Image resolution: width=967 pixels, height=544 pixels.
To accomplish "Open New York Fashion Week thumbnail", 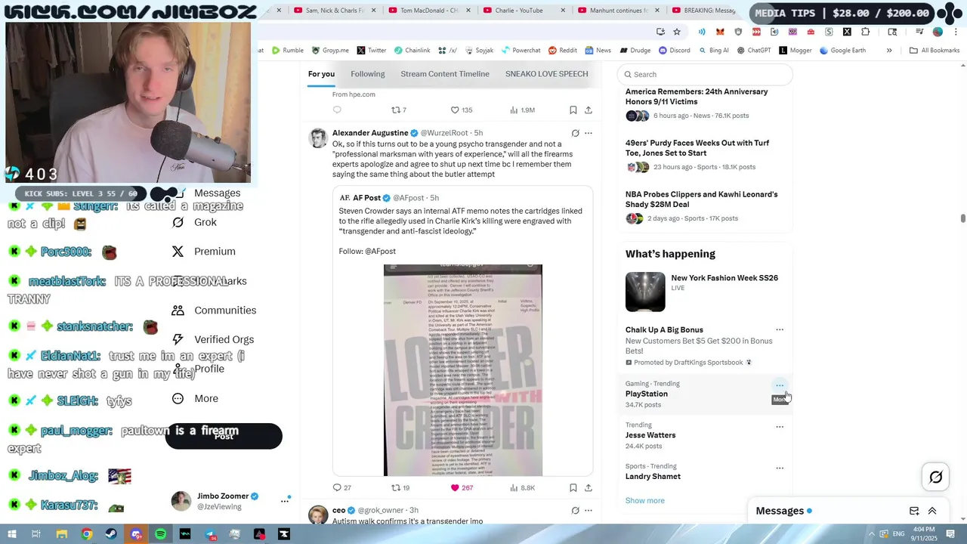I will (645, 292).
